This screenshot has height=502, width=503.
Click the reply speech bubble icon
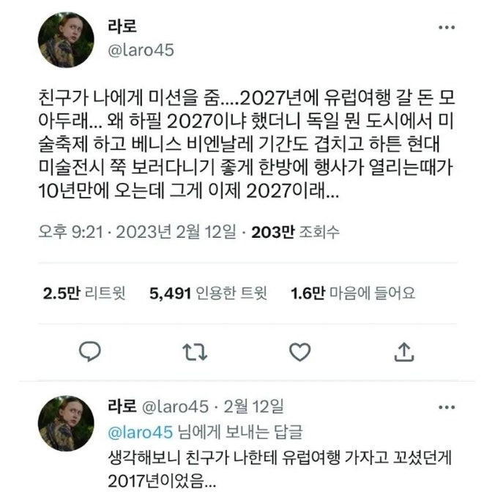pos(90,352)
